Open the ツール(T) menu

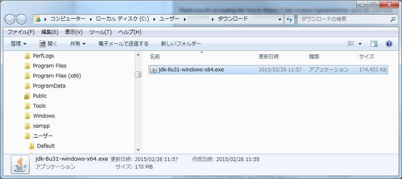[100, 32]
